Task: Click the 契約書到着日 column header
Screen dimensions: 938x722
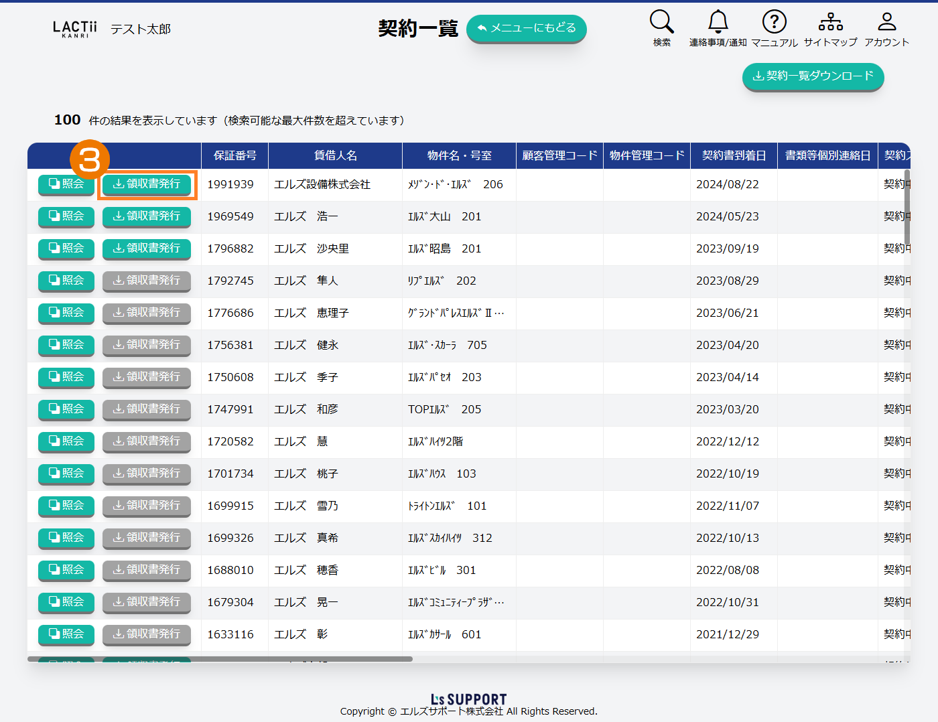Action: (734, 155)
